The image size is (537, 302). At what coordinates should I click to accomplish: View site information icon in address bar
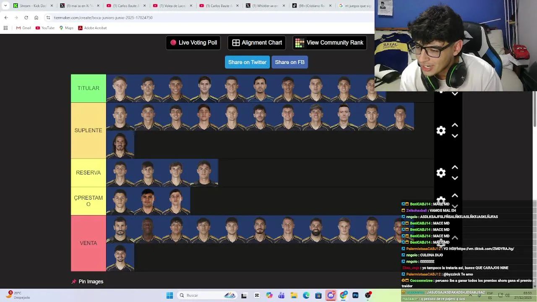pos(48,18)
